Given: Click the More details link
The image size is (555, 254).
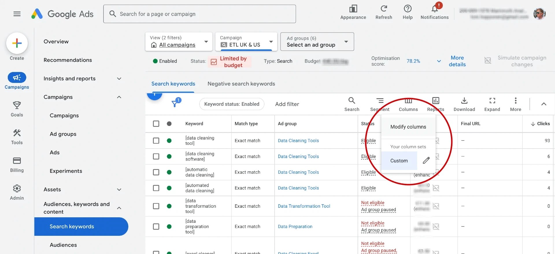Looking at the screenshot, I should point(457,61).
